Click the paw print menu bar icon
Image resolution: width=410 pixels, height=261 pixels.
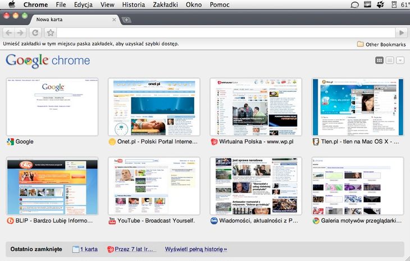[380, 4]
